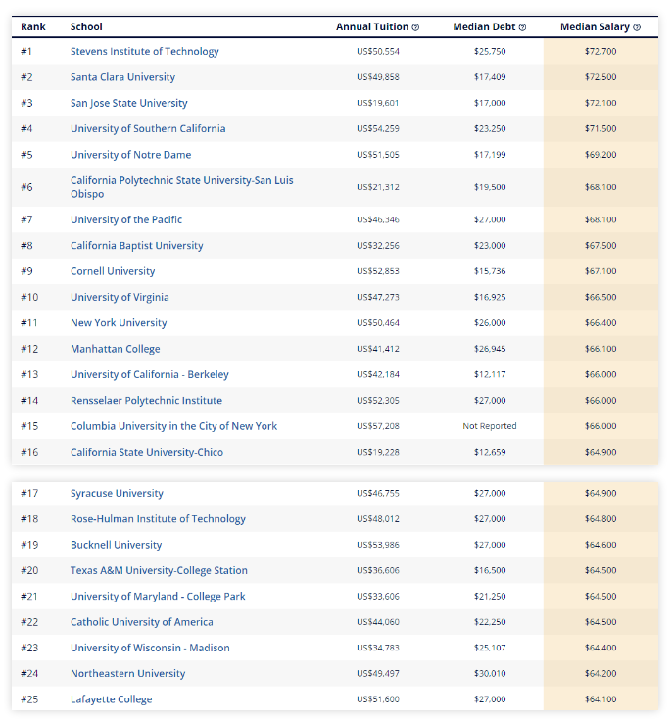Select the Not Reported debt cell
672x722 pixels.
point(490,426)
